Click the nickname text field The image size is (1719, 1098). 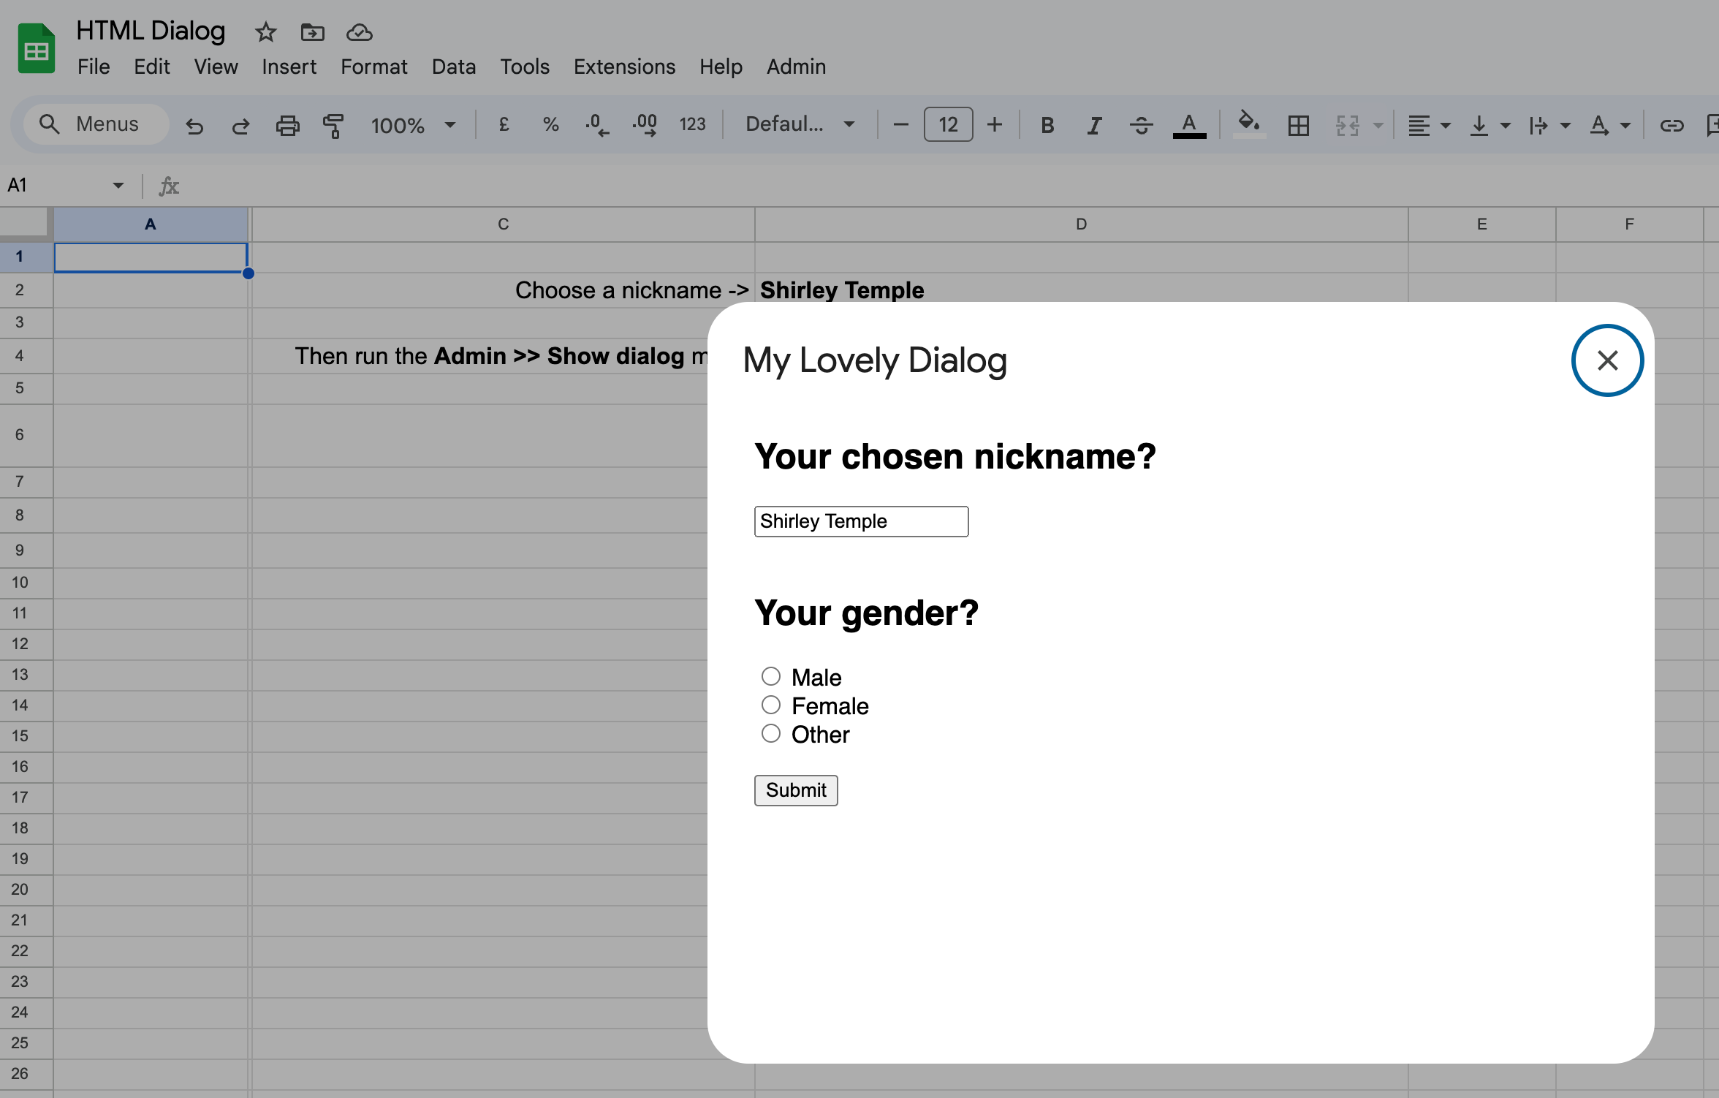[861, 521]
